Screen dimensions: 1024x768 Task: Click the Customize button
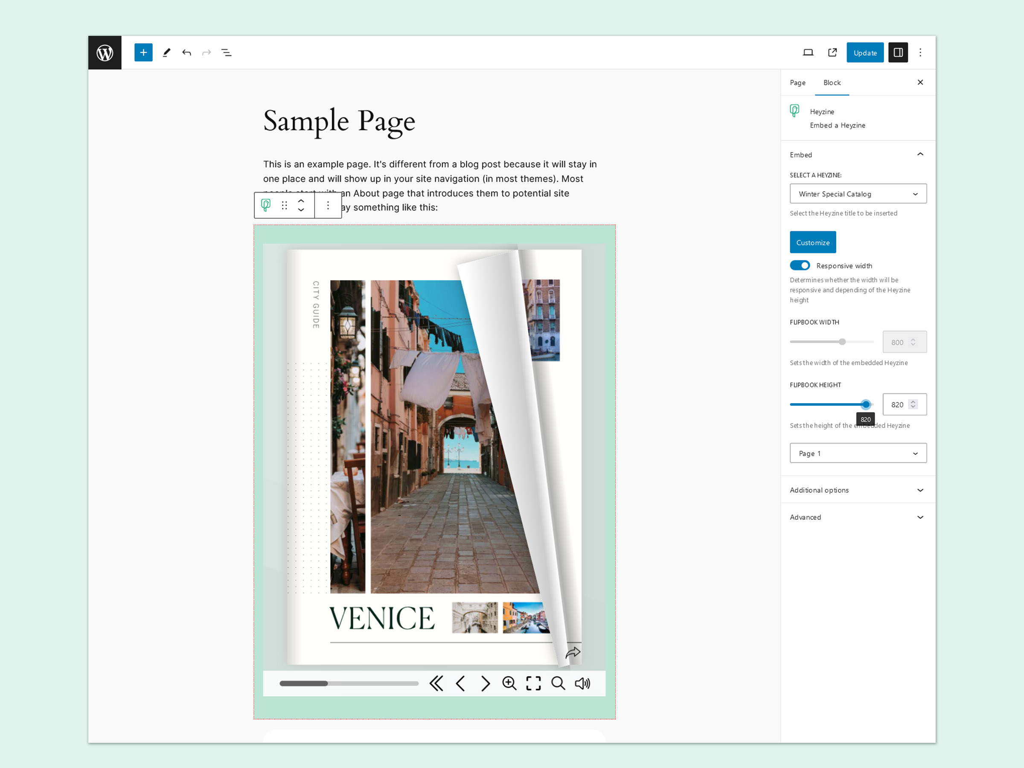click(x=813, y=242)
